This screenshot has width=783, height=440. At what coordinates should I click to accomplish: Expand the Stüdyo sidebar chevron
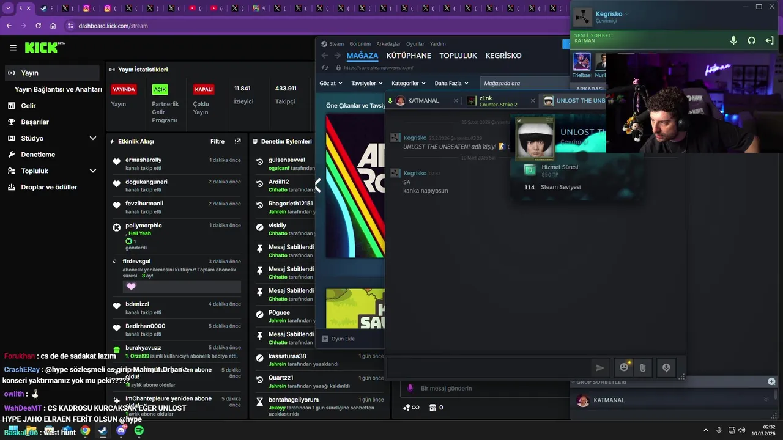click(x=93, y=138)
